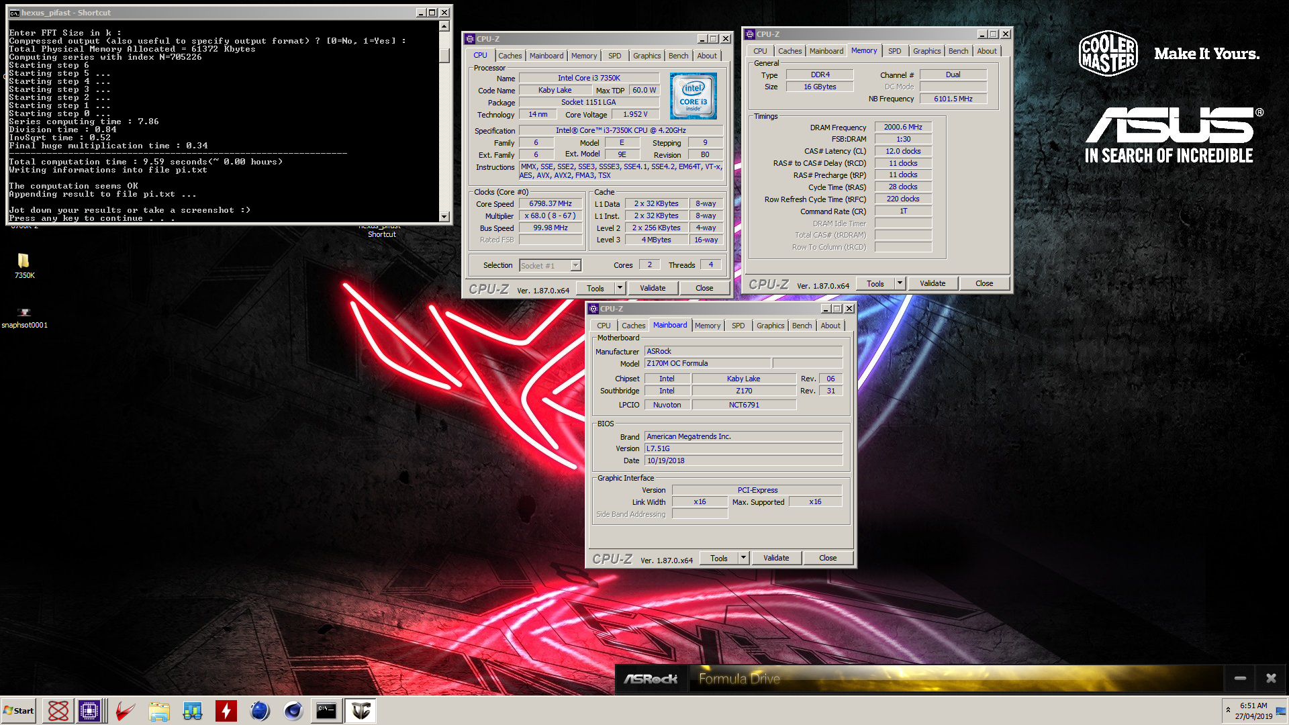Click Validate in the Mainboard window
The height and width of the screenshot is (725, 1289).
pos(776,558)
